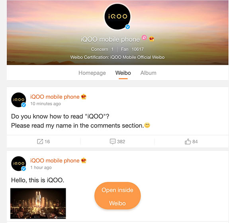Viewport: 229px width, 223px height.
Task: Open the Album tab
Action: tap(149, 73)
